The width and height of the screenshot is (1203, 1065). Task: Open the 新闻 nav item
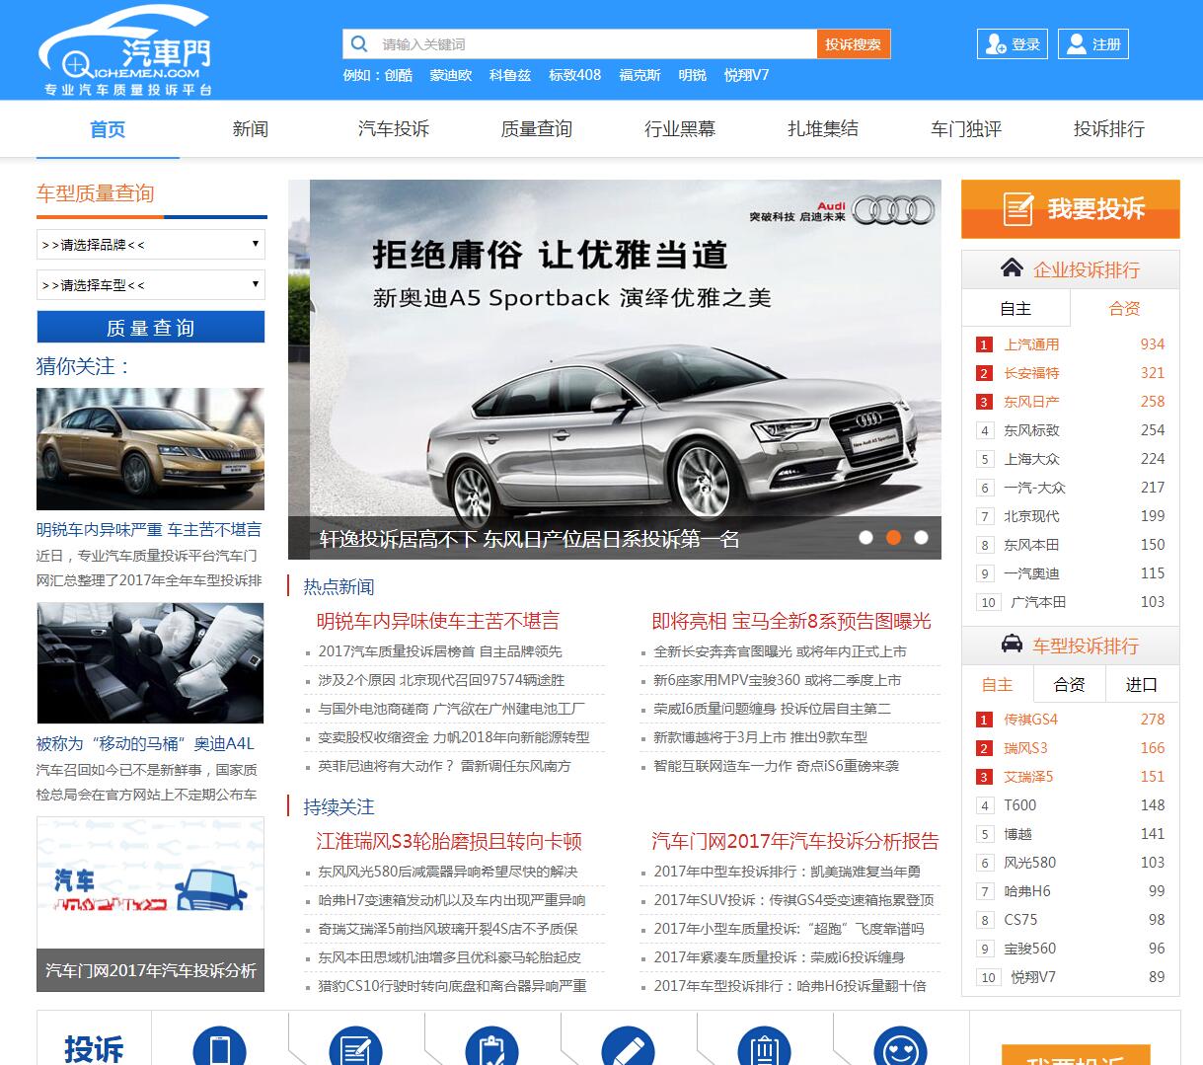click(251, 129)
